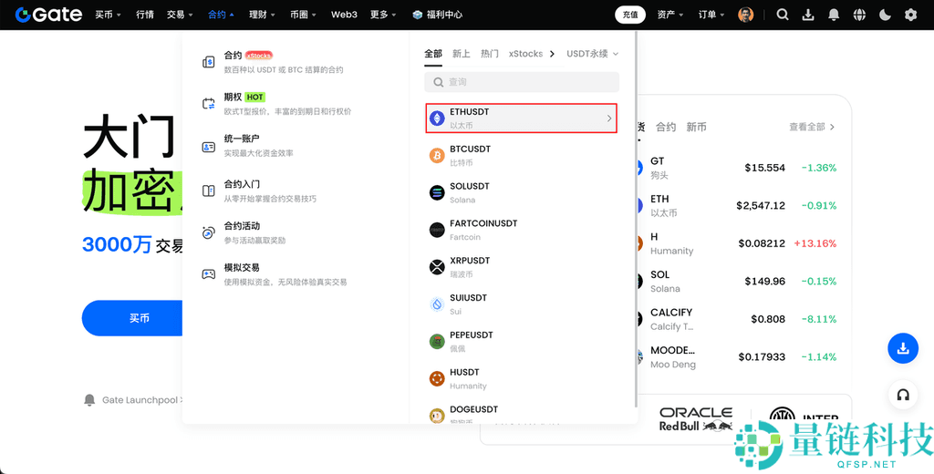
Task: Click the Fartcoin icon
Action: pyautogui.click(x=437, y=230)
